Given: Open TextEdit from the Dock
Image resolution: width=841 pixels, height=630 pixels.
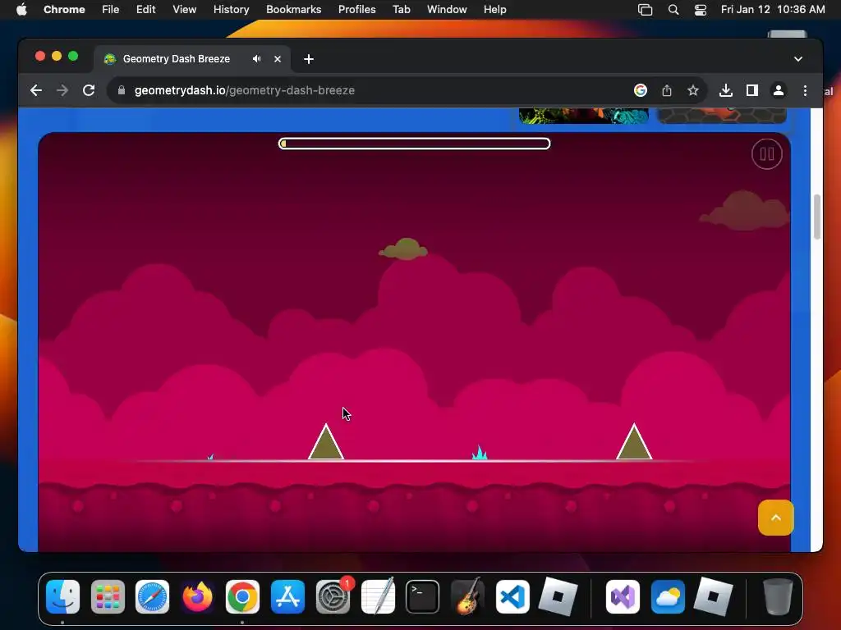Looking at the screenshot, I should coord(378,597).
